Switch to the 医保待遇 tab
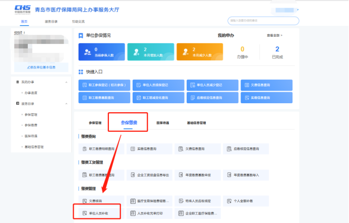Viewport: 349px width, 223px height. click(162, 122)
